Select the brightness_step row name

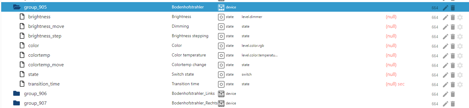coord(45,36)
